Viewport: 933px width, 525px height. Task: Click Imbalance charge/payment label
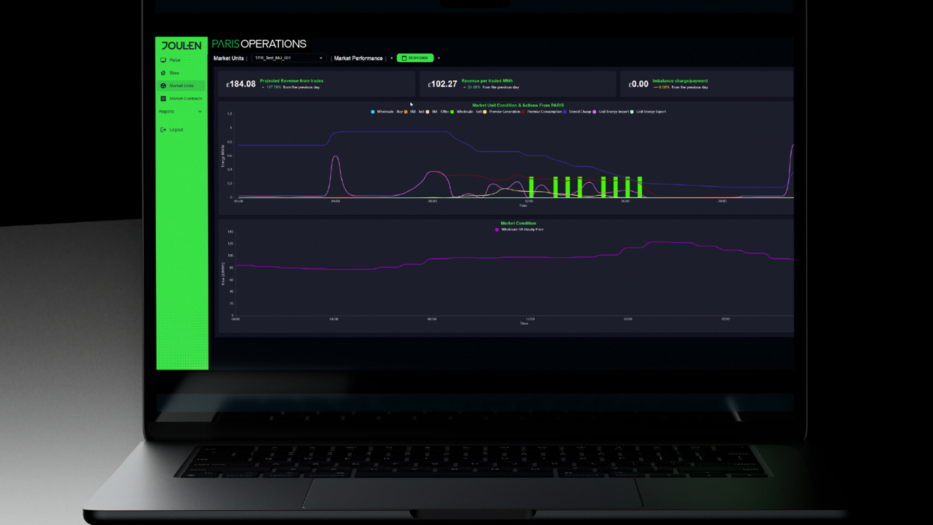coord(680,80)
